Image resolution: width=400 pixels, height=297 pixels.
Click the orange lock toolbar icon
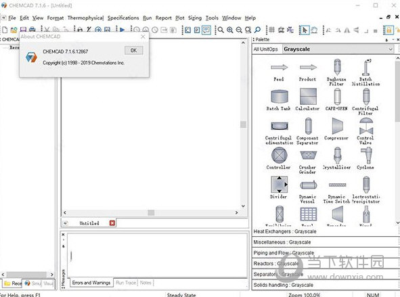(388, 30)
